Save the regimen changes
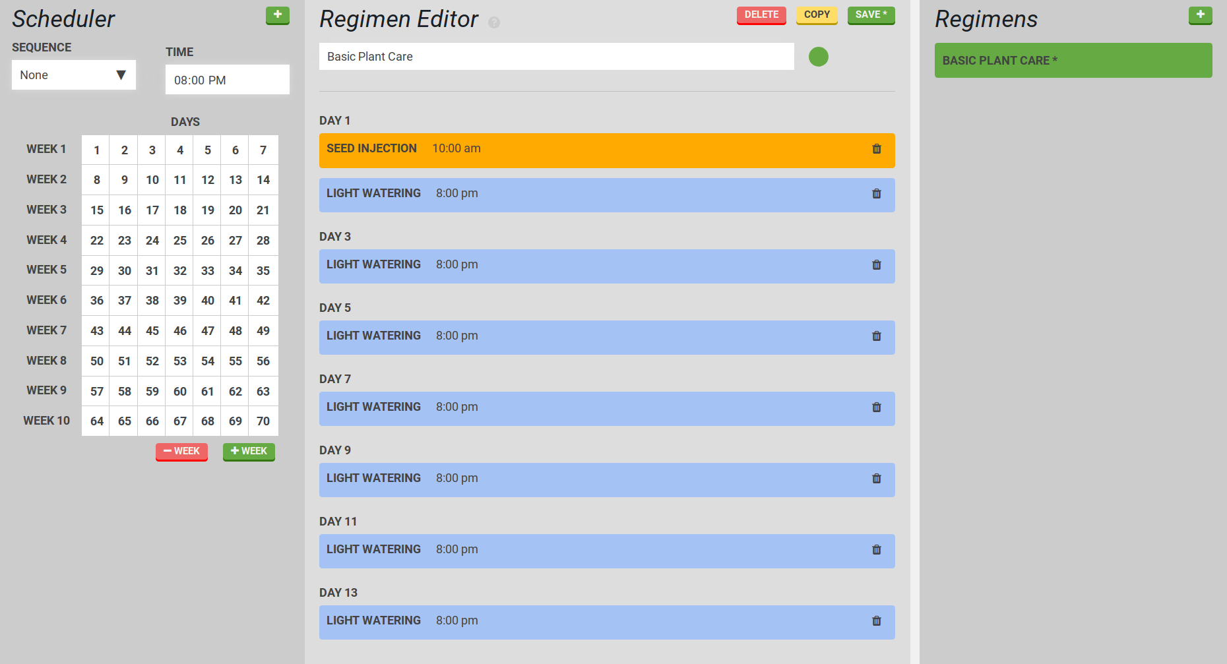This screenshot has width=1227, height=664. tap(871, 15)
